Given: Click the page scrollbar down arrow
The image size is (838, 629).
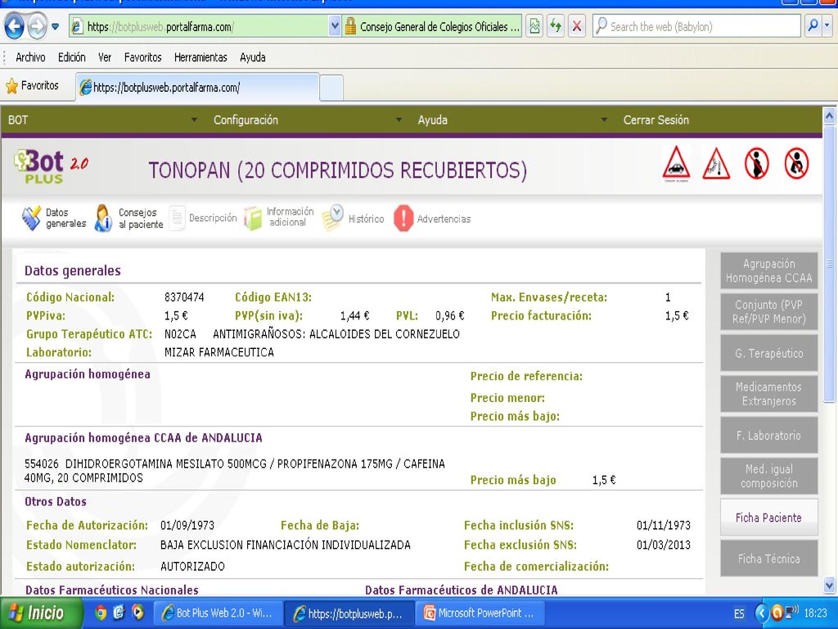Looking at the screenshot, I should click(x=830, y=585).
